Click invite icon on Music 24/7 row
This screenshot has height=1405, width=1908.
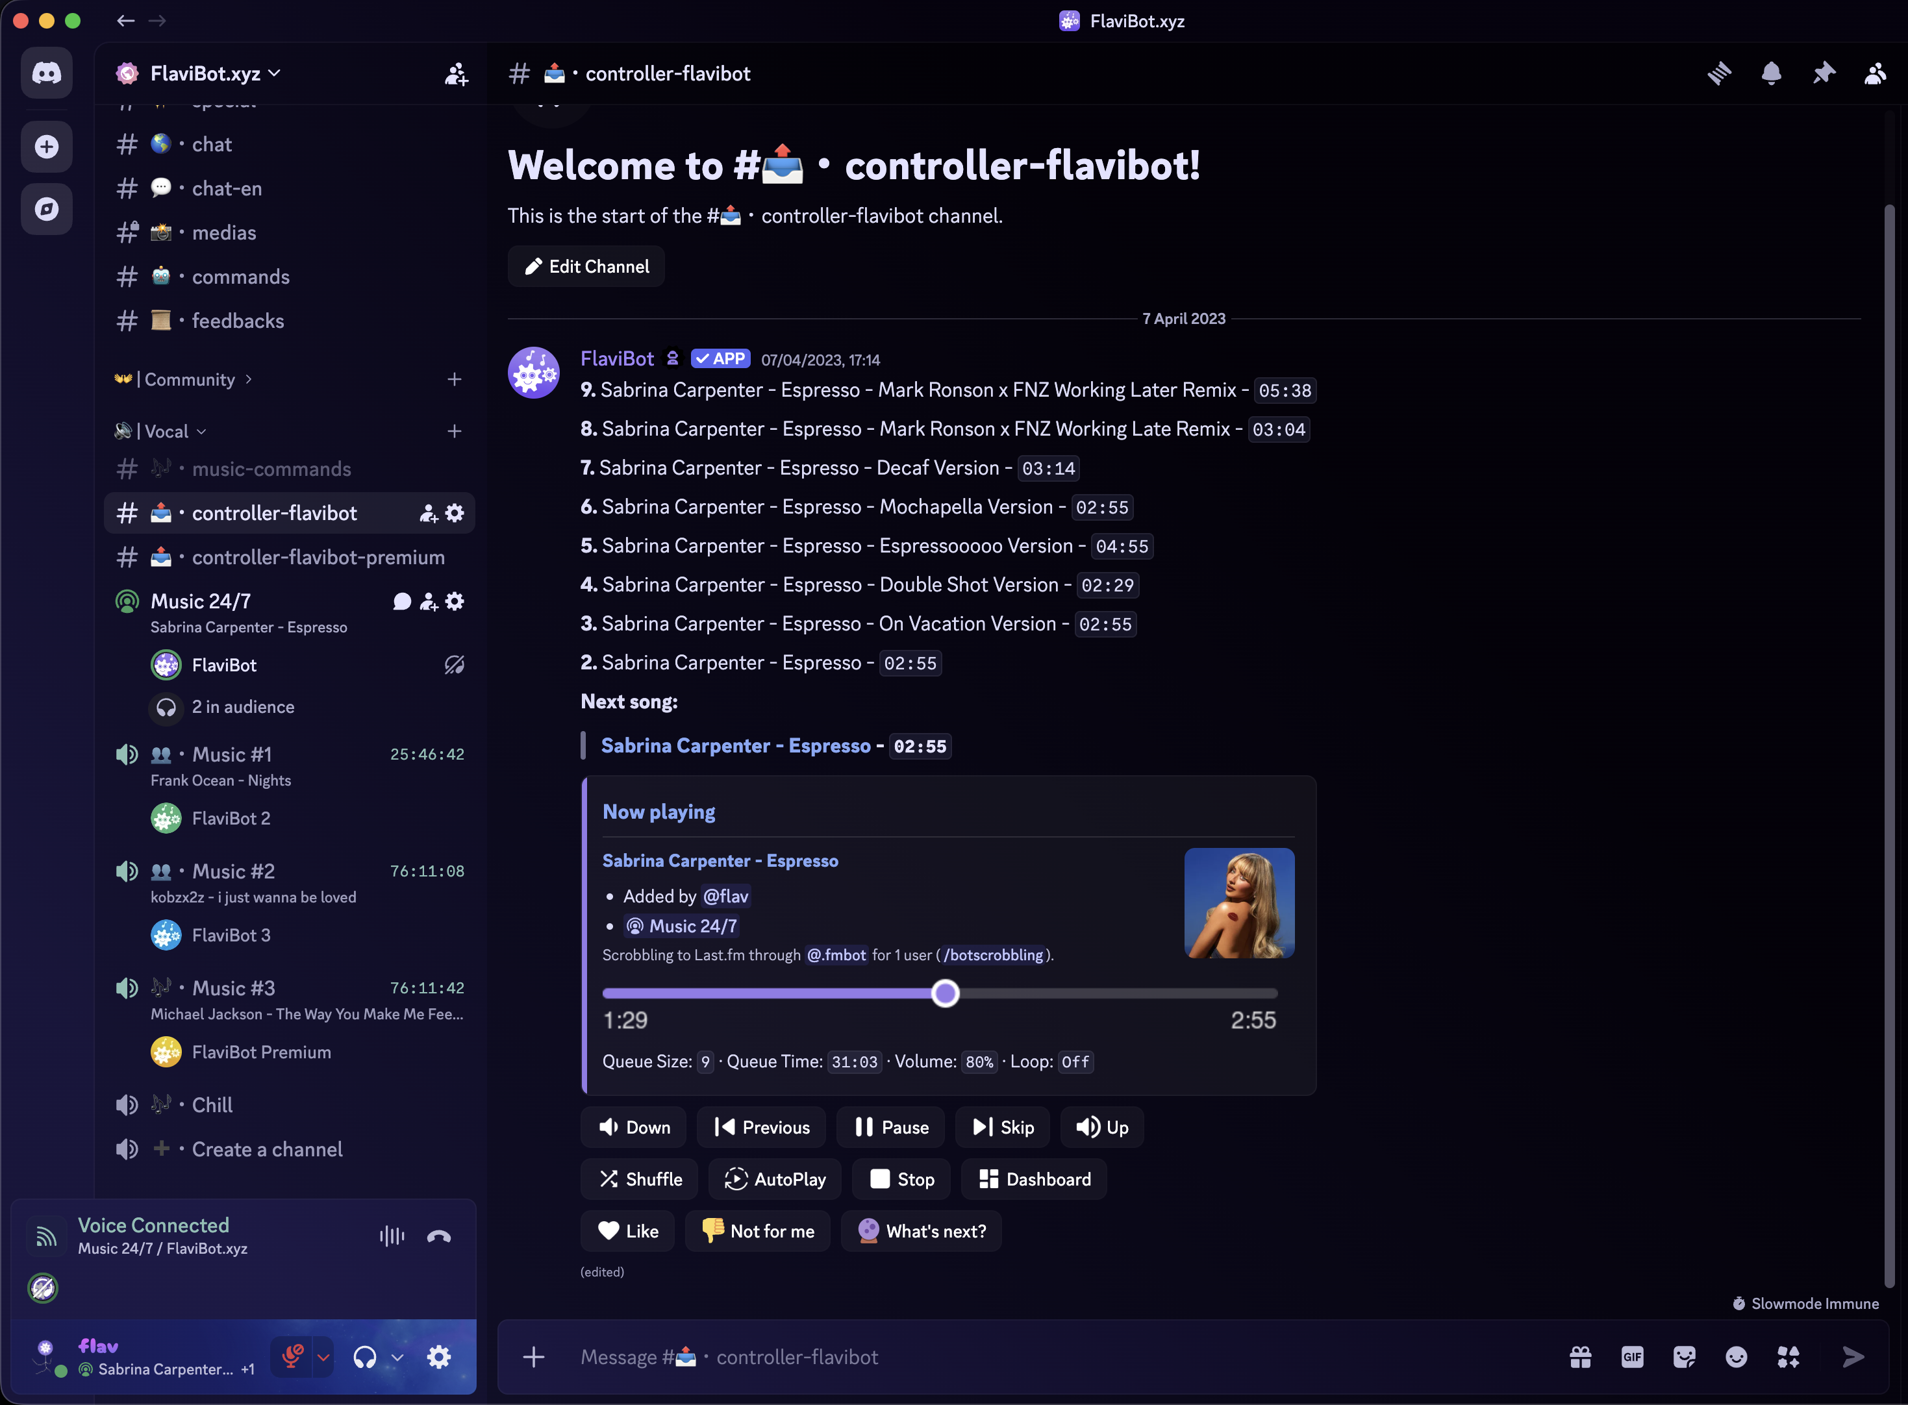coord(429,602)
